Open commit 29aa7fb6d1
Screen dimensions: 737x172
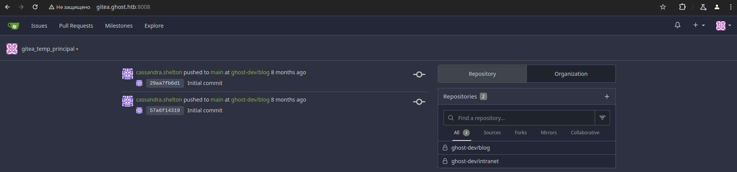(165, 83)
